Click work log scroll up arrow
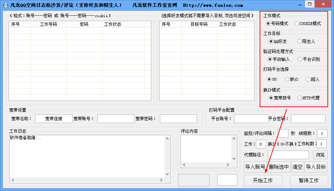The height and width of the screenshot is (191, 334). 167,138
